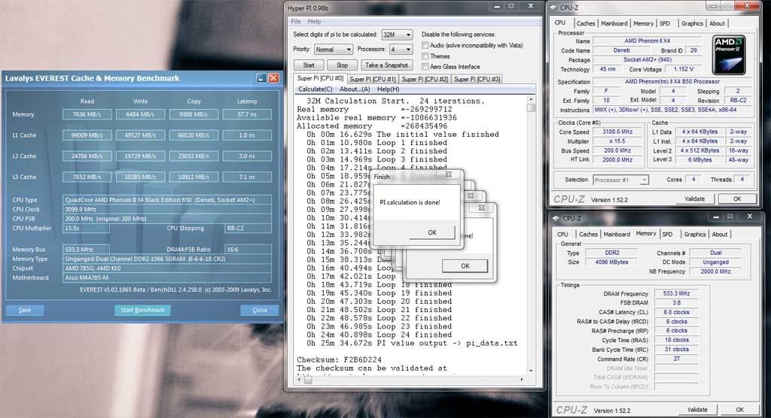Click the AMD Phenom II logo in CPU-Z

pos(728,54)
